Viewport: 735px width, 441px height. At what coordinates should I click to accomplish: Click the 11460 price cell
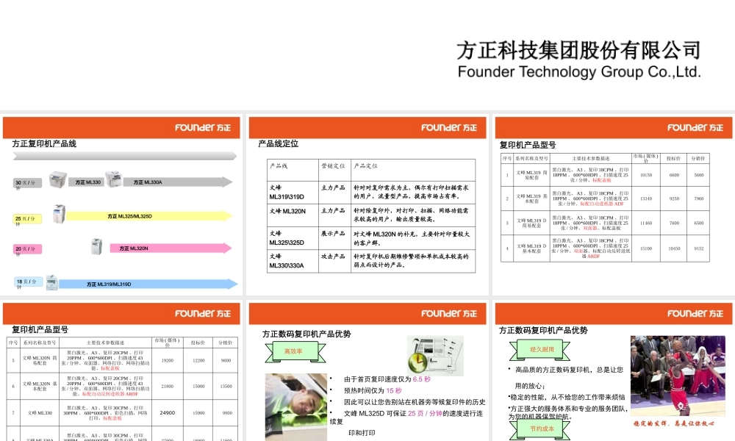click(646, 223)
